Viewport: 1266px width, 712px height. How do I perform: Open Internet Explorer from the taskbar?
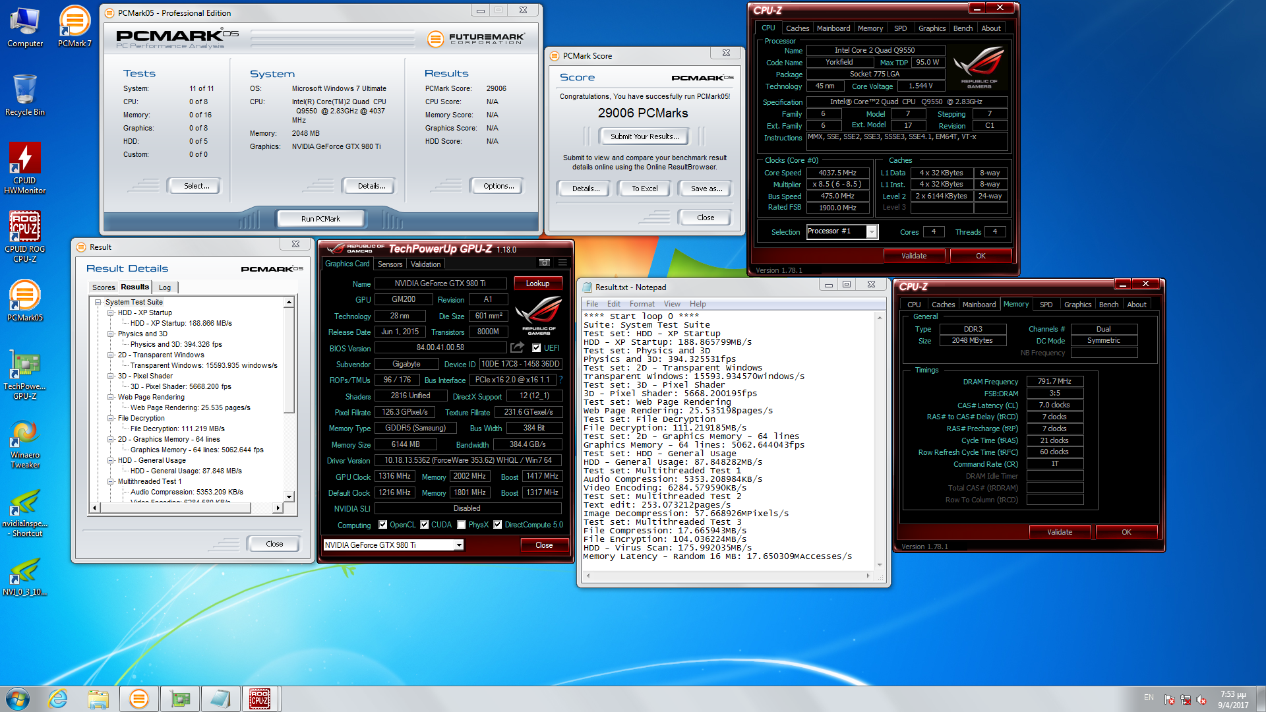58,699
